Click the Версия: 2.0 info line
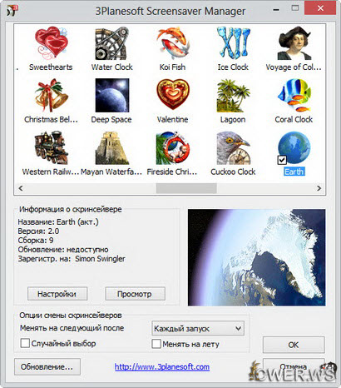The height and width of the screenshot is (388, 341). coord(38,231)
